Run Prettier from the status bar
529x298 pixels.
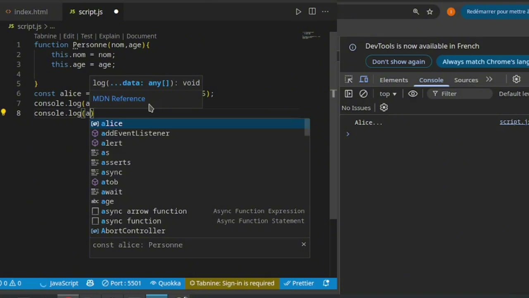coord(299,283)
